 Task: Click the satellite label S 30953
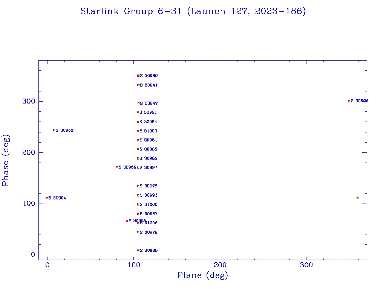[64, 130]
